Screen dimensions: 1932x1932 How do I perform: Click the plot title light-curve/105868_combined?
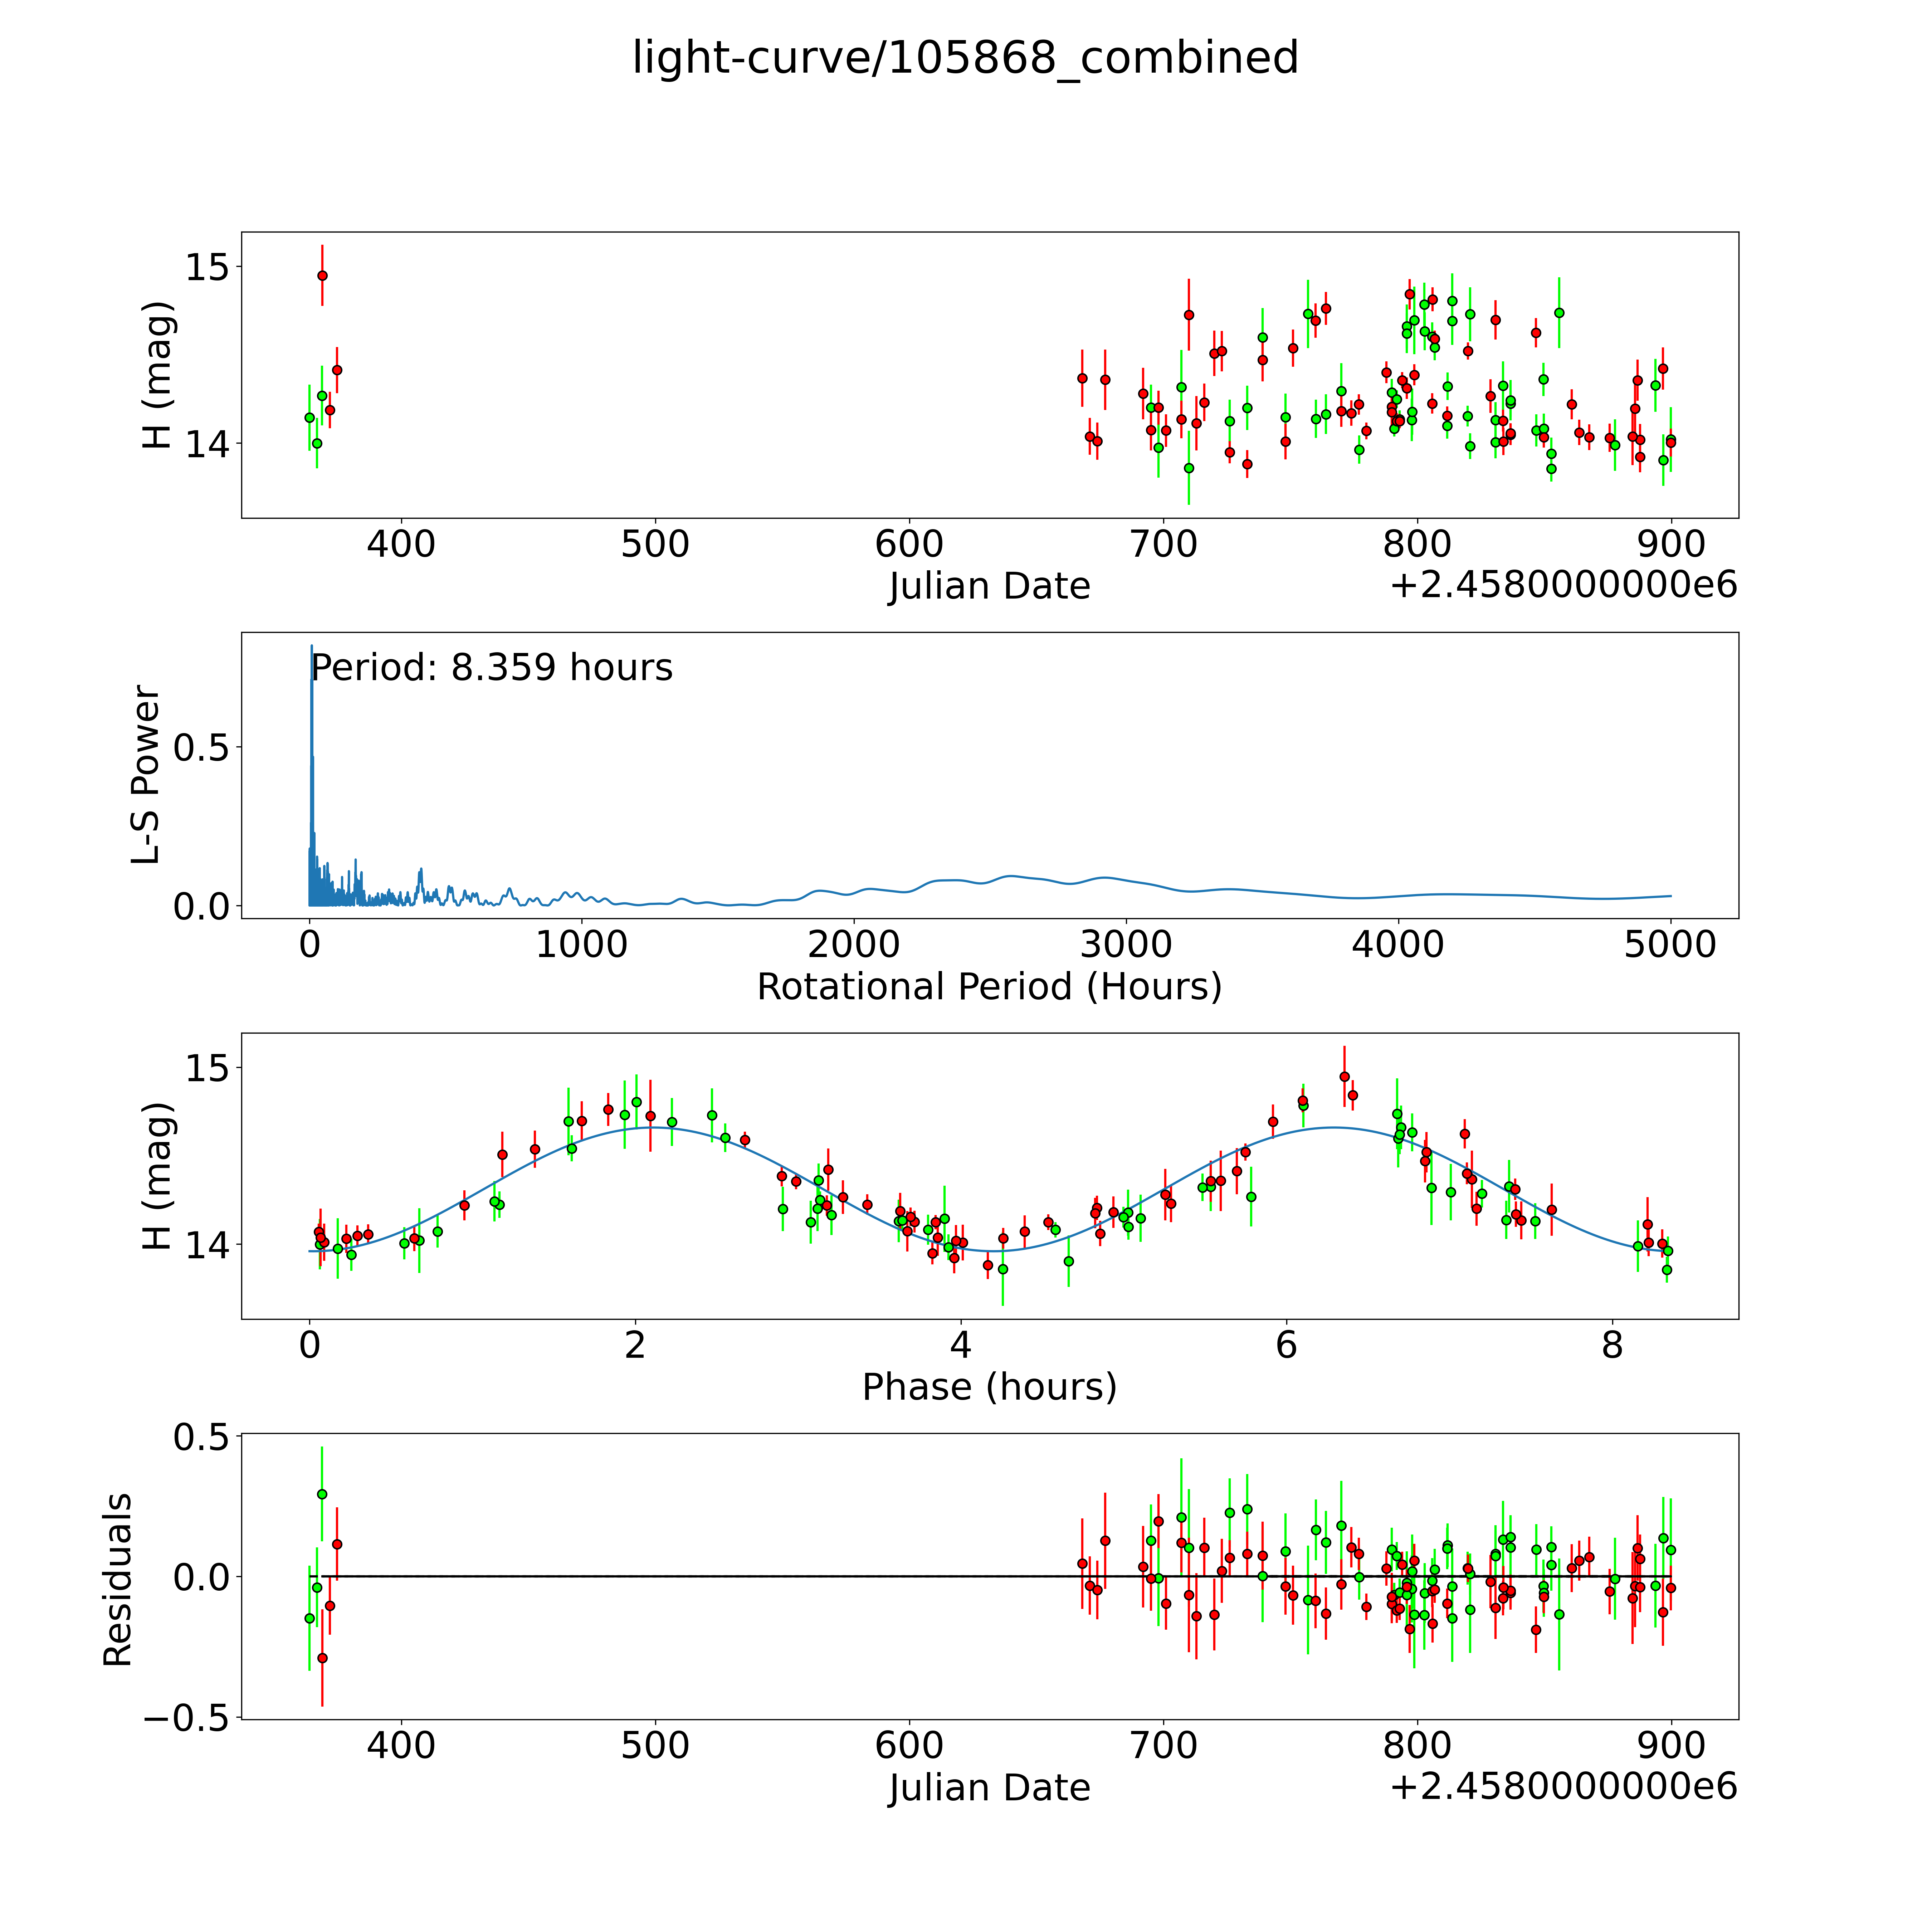pos(965,58)
